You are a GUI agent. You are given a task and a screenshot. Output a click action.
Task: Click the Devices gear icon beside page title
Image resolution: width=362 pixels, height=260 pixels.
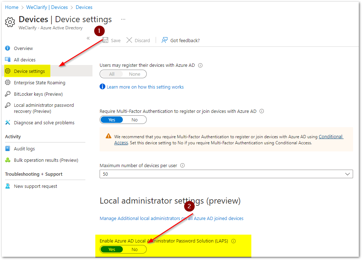click(x=10, y=22)
